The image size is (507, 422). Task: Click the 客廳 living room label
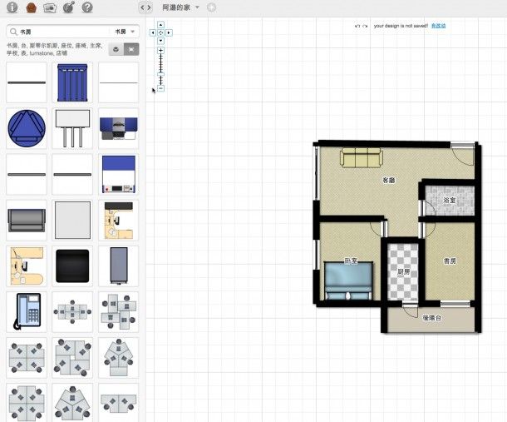click(x=389, y=180)
